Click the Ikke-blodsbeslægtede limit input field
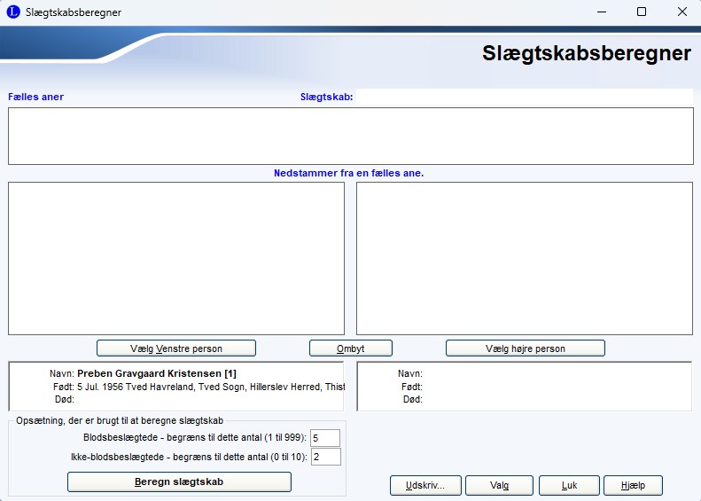The height and width of the screenshot is (501, 701). (325, 458)
